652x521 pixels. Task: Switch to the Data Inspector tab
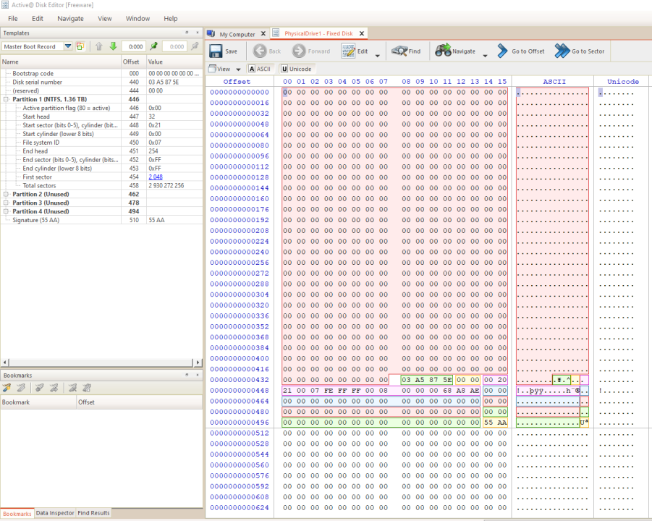pos(55,513)
